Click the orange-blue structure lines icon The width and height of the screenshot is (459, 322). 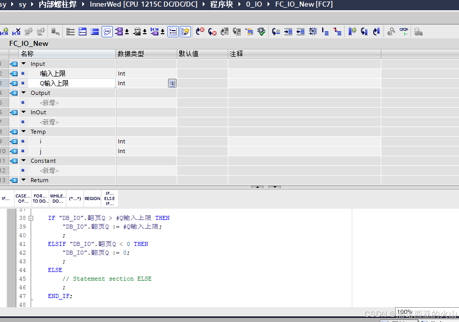(x=249, y=32)
